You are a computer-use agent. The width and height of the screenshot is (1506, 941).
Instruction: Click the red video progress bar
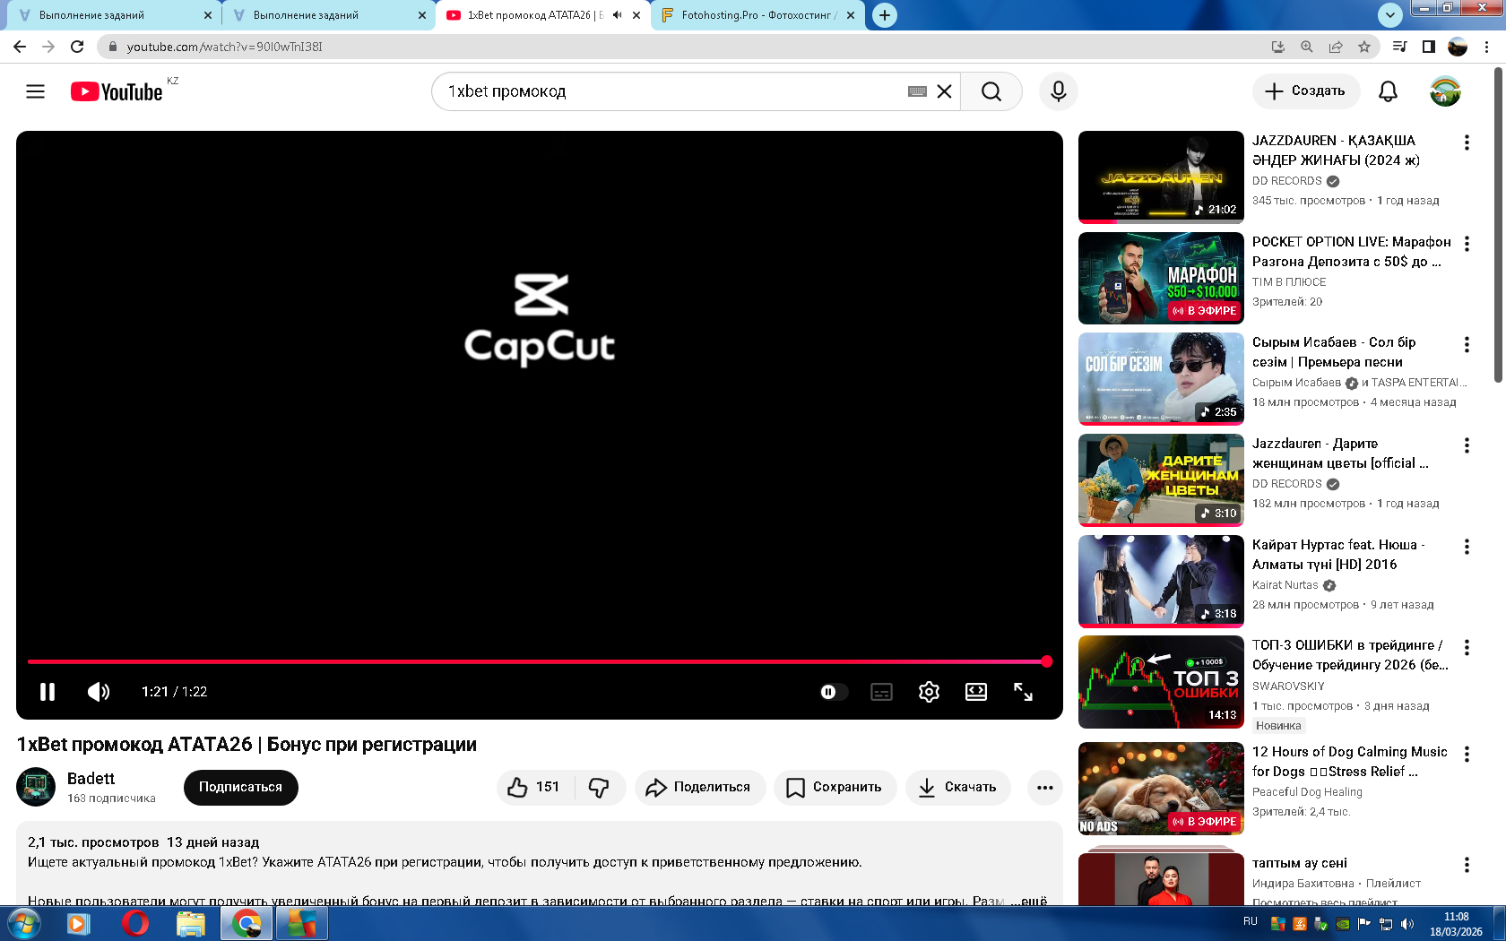[536, 661]
